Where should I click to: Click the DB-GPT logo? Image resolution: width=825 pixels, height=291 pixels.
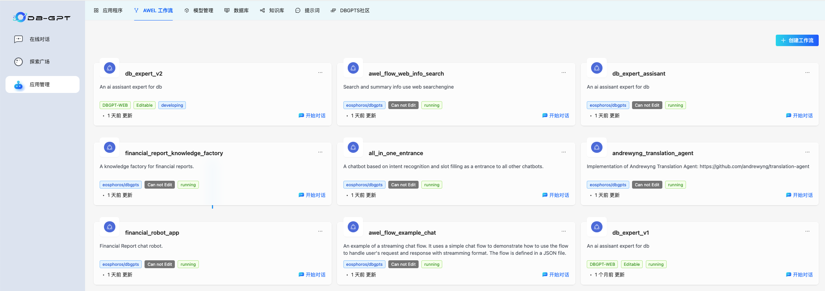coord(41,17)
